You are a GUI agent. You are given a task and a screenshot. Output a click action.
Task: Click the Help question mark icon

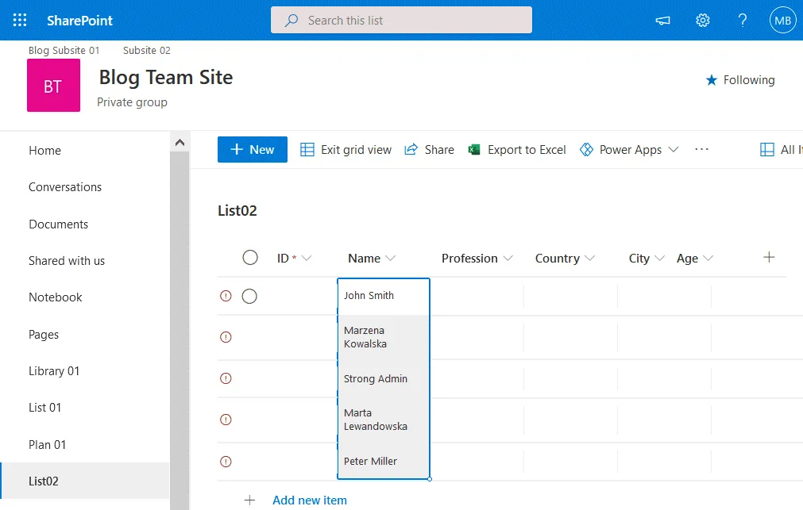pos(743,21)
